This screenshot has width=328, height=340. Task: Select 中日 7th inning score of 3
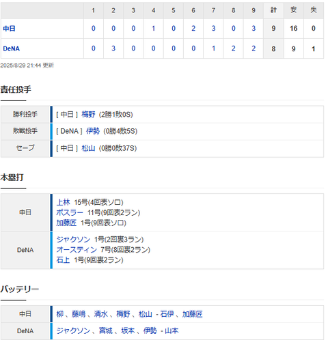[x=213, y=29]
